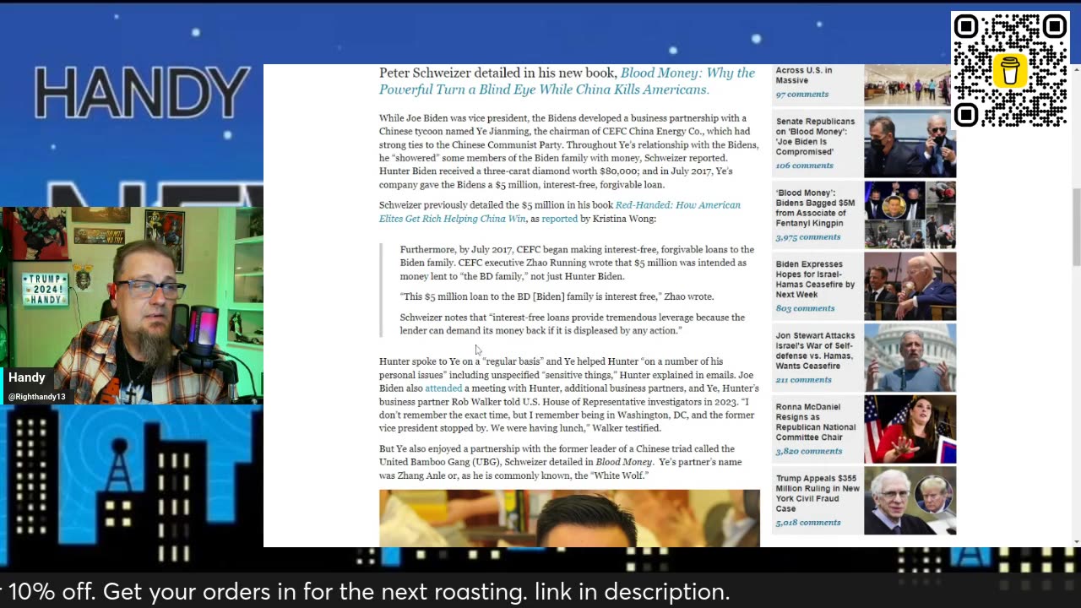The width and height of the screenshot is (1081, 608).
Task: View 3,975 comments on the Blood Money story
Action: (807, 237)
